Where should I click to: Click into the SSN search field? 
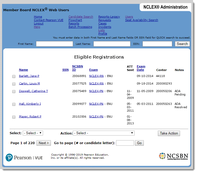click(x=157, y=44)
